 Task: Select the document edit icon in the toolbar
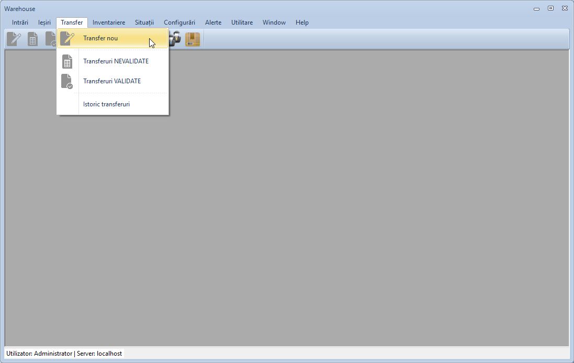point(13,39)
